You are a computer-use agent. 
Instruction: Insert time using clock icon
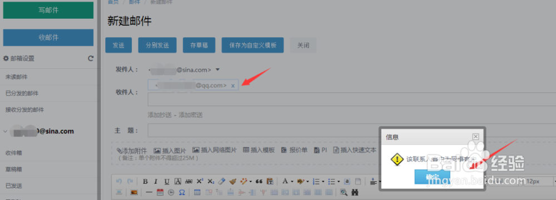[171, 192]
